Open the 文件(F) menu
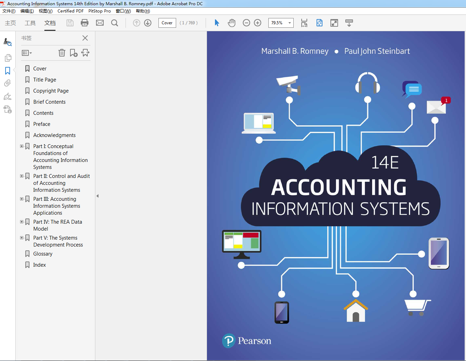The height and width of the screenshot is (361, 466). (9, 11)
